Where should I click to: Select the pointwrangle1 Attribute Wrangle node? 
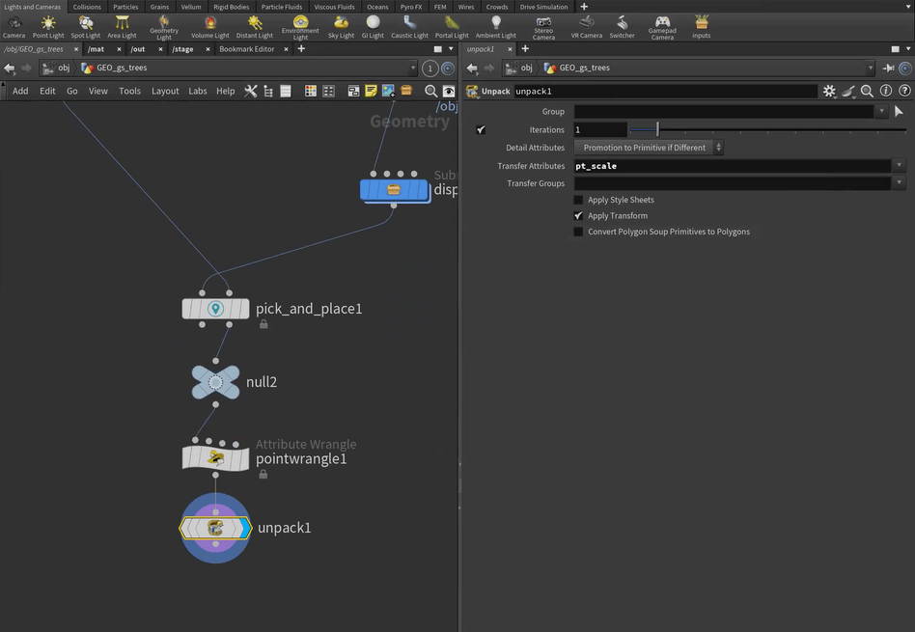click(215, 457)
